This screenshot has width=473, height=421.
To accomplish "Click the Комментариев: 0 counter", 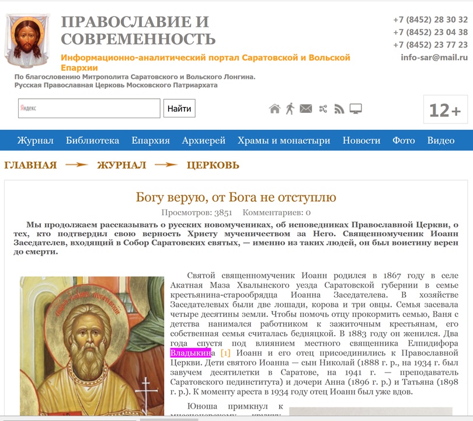I will tap(277, 213).
